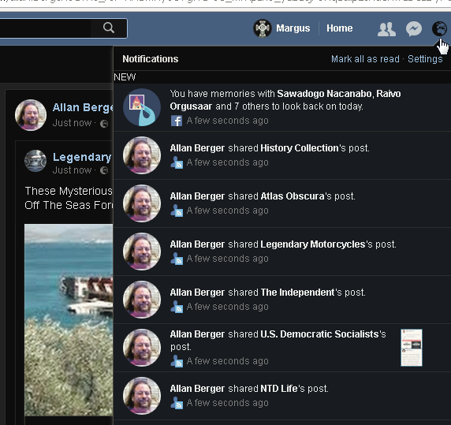Click the search magnifier icon
The width and height of the screenshot is (451, 425).
coord(109,28)
